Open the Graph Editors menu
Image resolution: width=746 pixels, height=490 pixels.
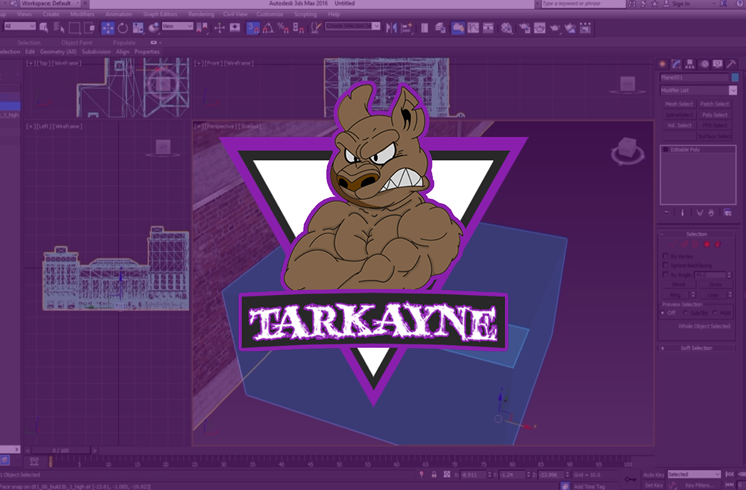click(160, 14)
